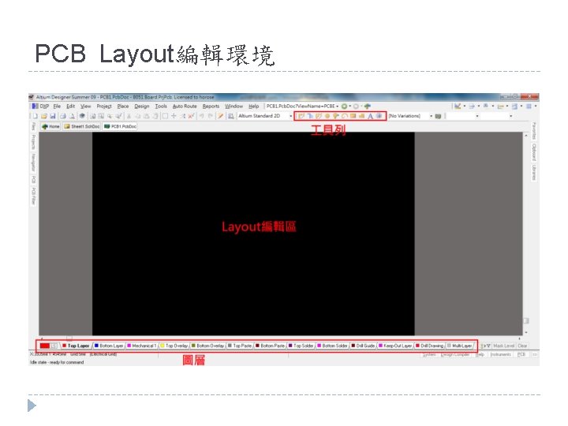Open the Place menu
The height and width of the screenshot is (426, 568).
[123, 106]
